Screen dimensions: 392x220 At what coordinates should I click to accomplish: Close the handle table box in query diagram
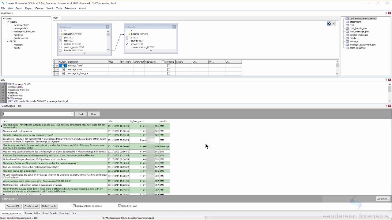174,27
